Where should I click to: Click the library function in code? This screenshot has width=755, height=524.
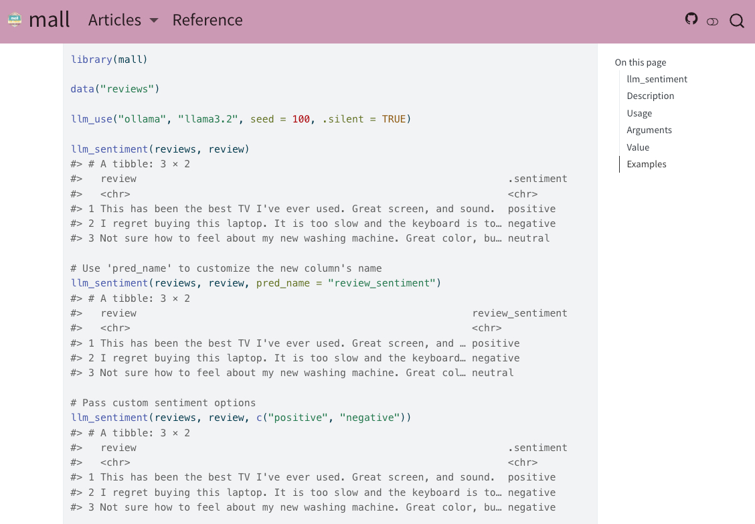[92, 60]
